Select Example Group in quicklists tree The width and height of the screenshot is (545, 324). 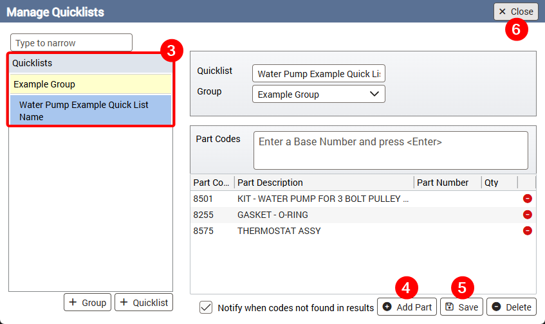(x=90, y=84)
